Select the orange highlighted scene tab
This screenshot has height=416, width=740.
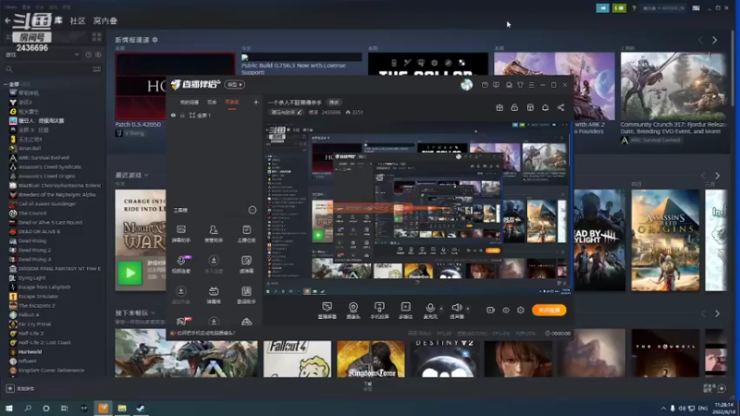click(x=232, y=102)
